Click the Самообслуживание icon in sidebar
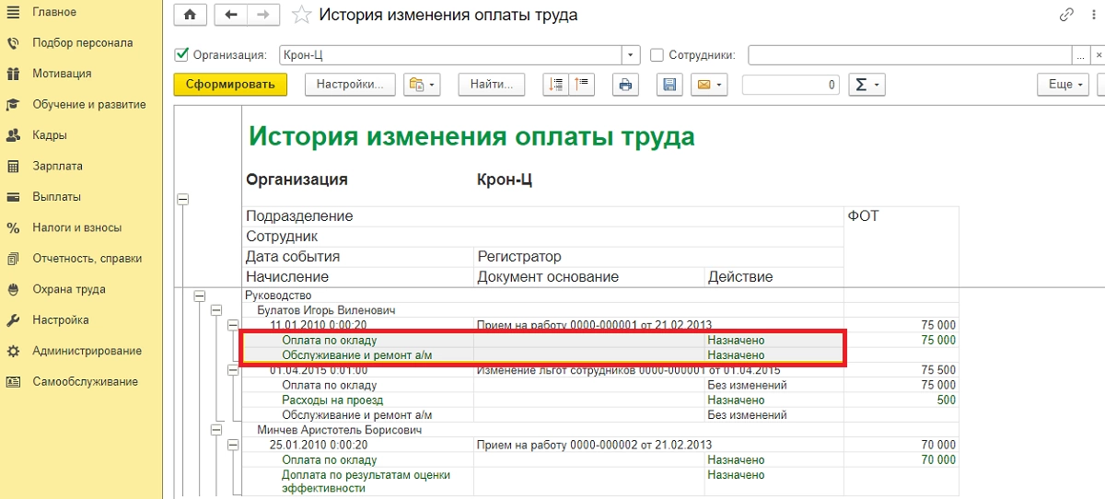1105x499 pixels. click(13, 382)
